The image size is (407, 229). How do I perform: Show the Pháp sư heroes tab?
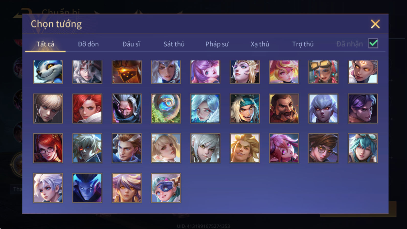(217, 44)
